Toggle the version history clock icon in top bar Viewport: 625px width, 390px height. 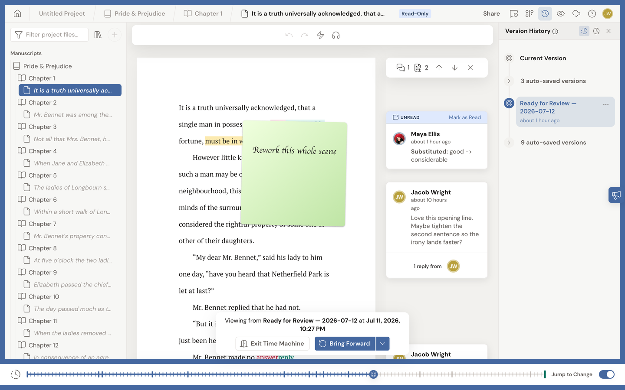(545, 13)
